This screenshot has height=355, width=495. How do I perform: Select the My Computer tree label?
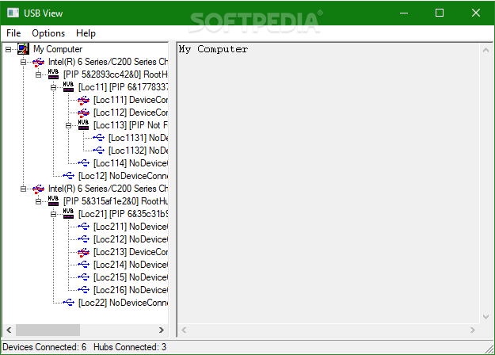click(58, 49)
